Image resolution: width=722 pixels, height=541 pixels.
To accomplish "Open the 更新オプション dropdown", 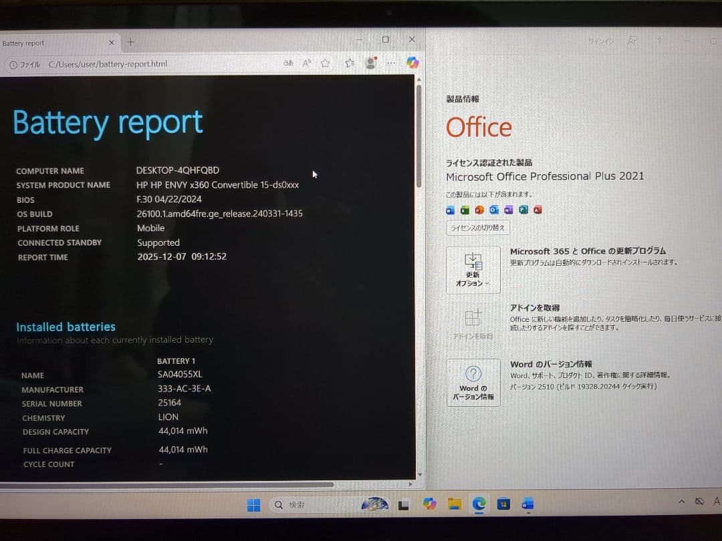I will tap(473, 270).
